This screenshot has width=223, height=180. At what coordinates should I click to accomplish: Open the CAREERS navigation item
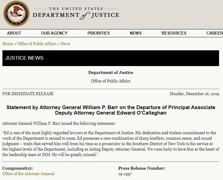point(215,33)
